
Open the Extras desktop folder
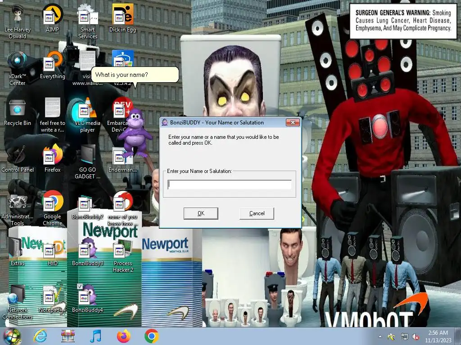pos(18,252)
